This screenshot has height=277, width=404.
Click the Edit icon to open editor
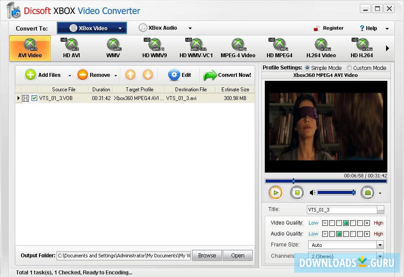coord(175,75)
